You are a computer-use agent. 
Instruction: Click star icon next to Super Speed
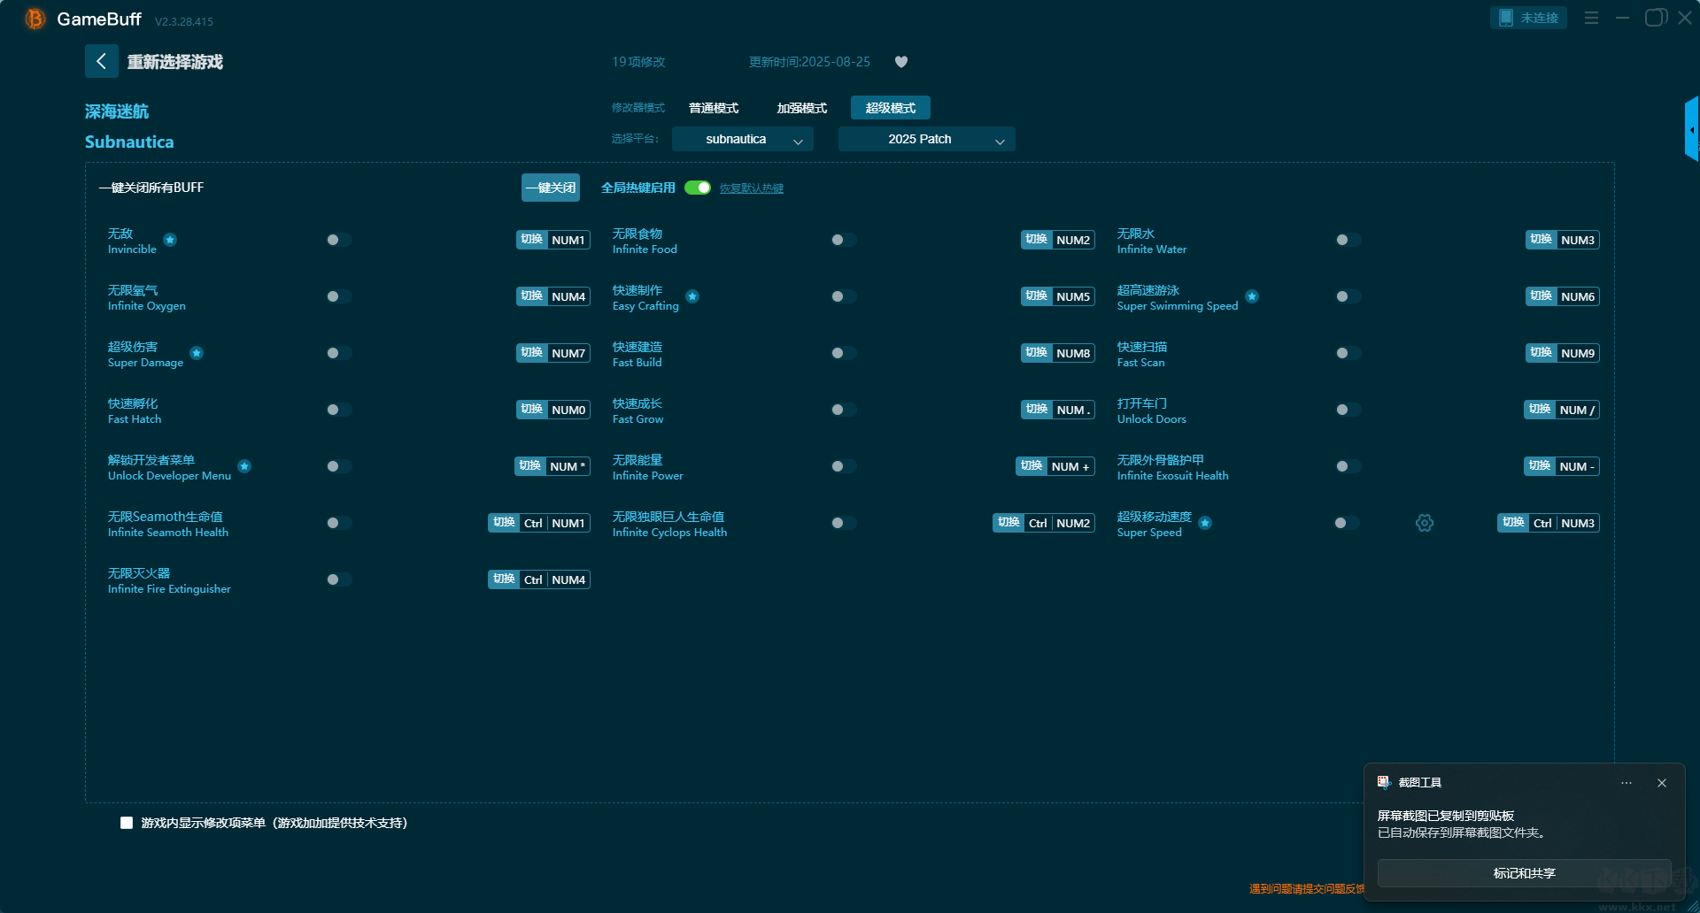tap(1205, 523)
